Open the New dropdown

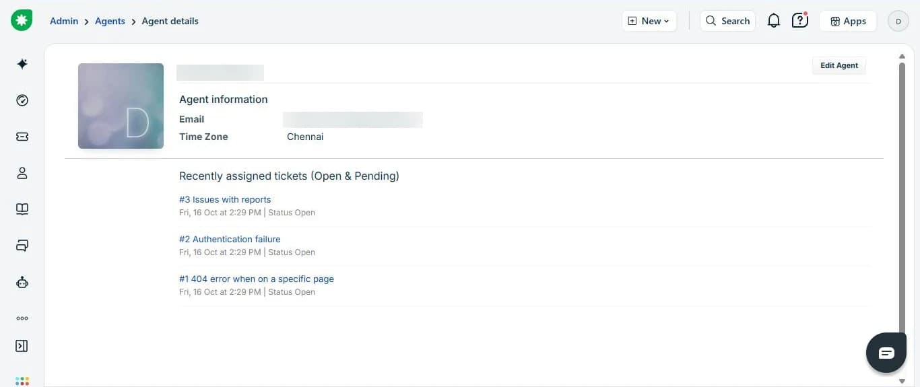(649, 21)
